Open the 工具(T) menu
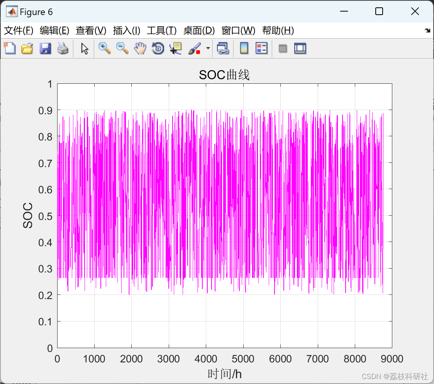 coord(162,30)
